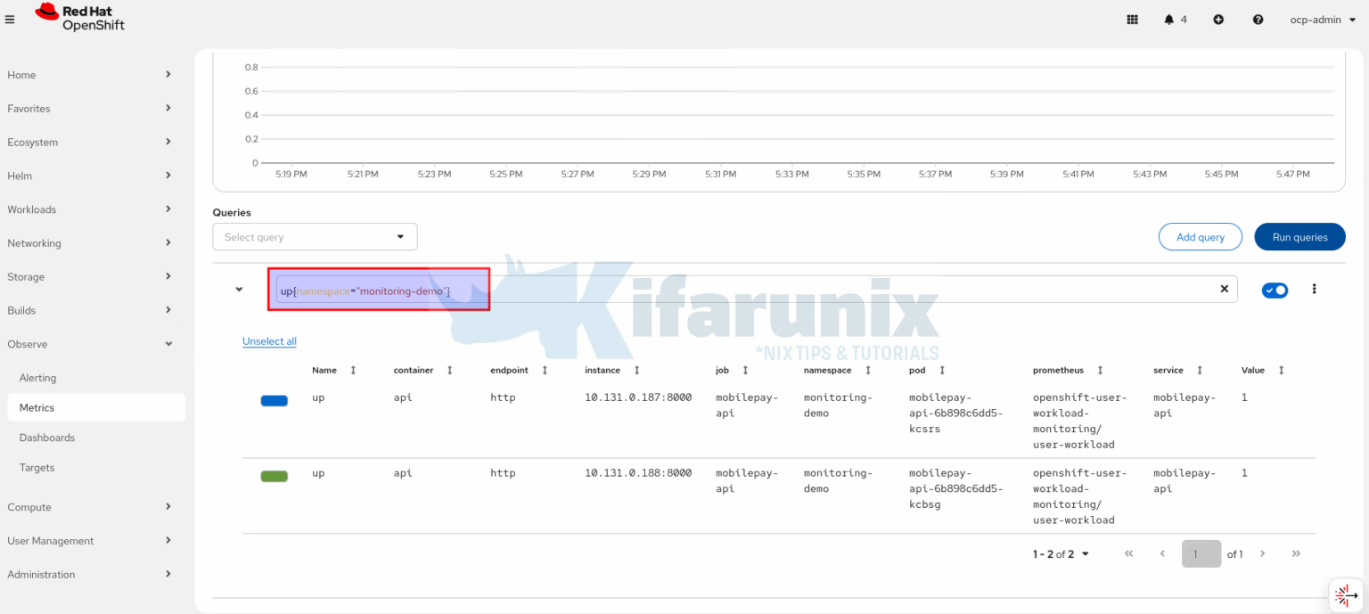Expand the User Management section
The height and width of the screenshot is (614, 1369).
[89, 541]
